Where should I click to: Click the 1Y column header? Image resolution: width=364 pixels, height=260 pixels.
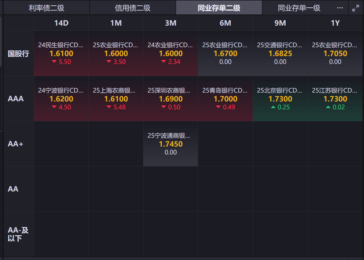pos(335,23)
